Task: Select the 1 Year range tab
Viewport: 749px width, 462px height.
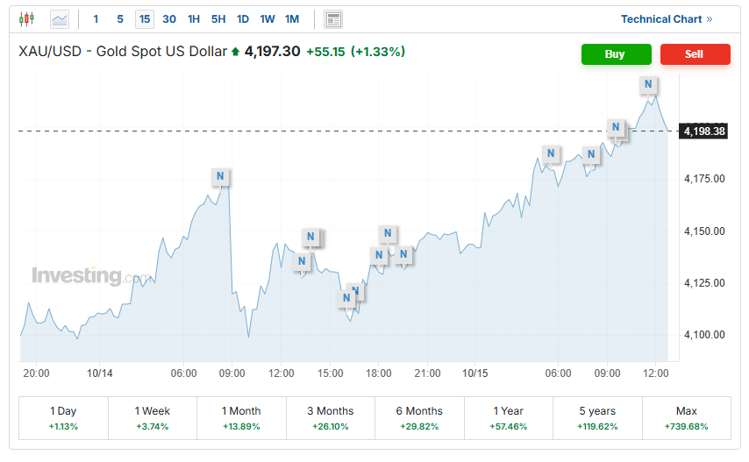Action: coord(509,417)
